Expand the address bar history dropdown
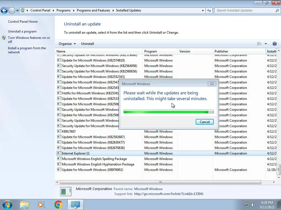This screenshot has width=281, height=210. pyautogui.click(x=203, y=11)
